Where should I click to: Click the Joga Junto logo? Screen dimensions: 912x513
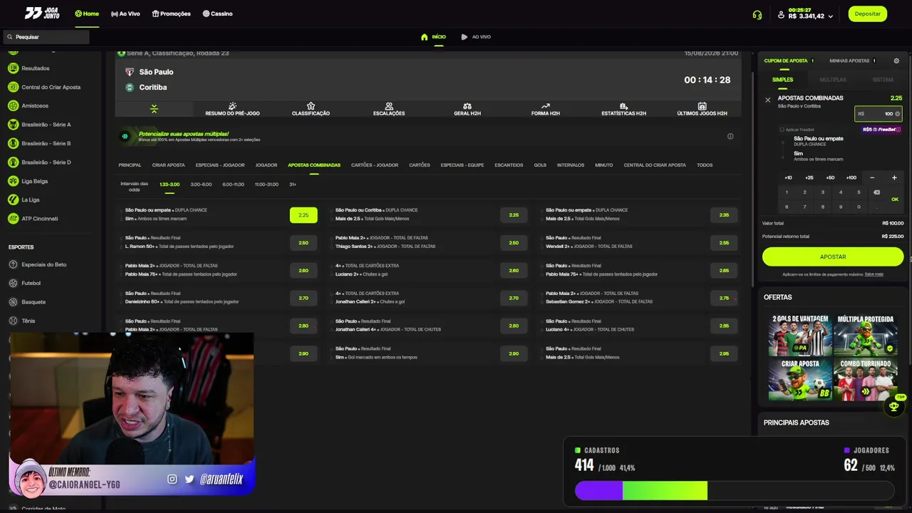42,14
